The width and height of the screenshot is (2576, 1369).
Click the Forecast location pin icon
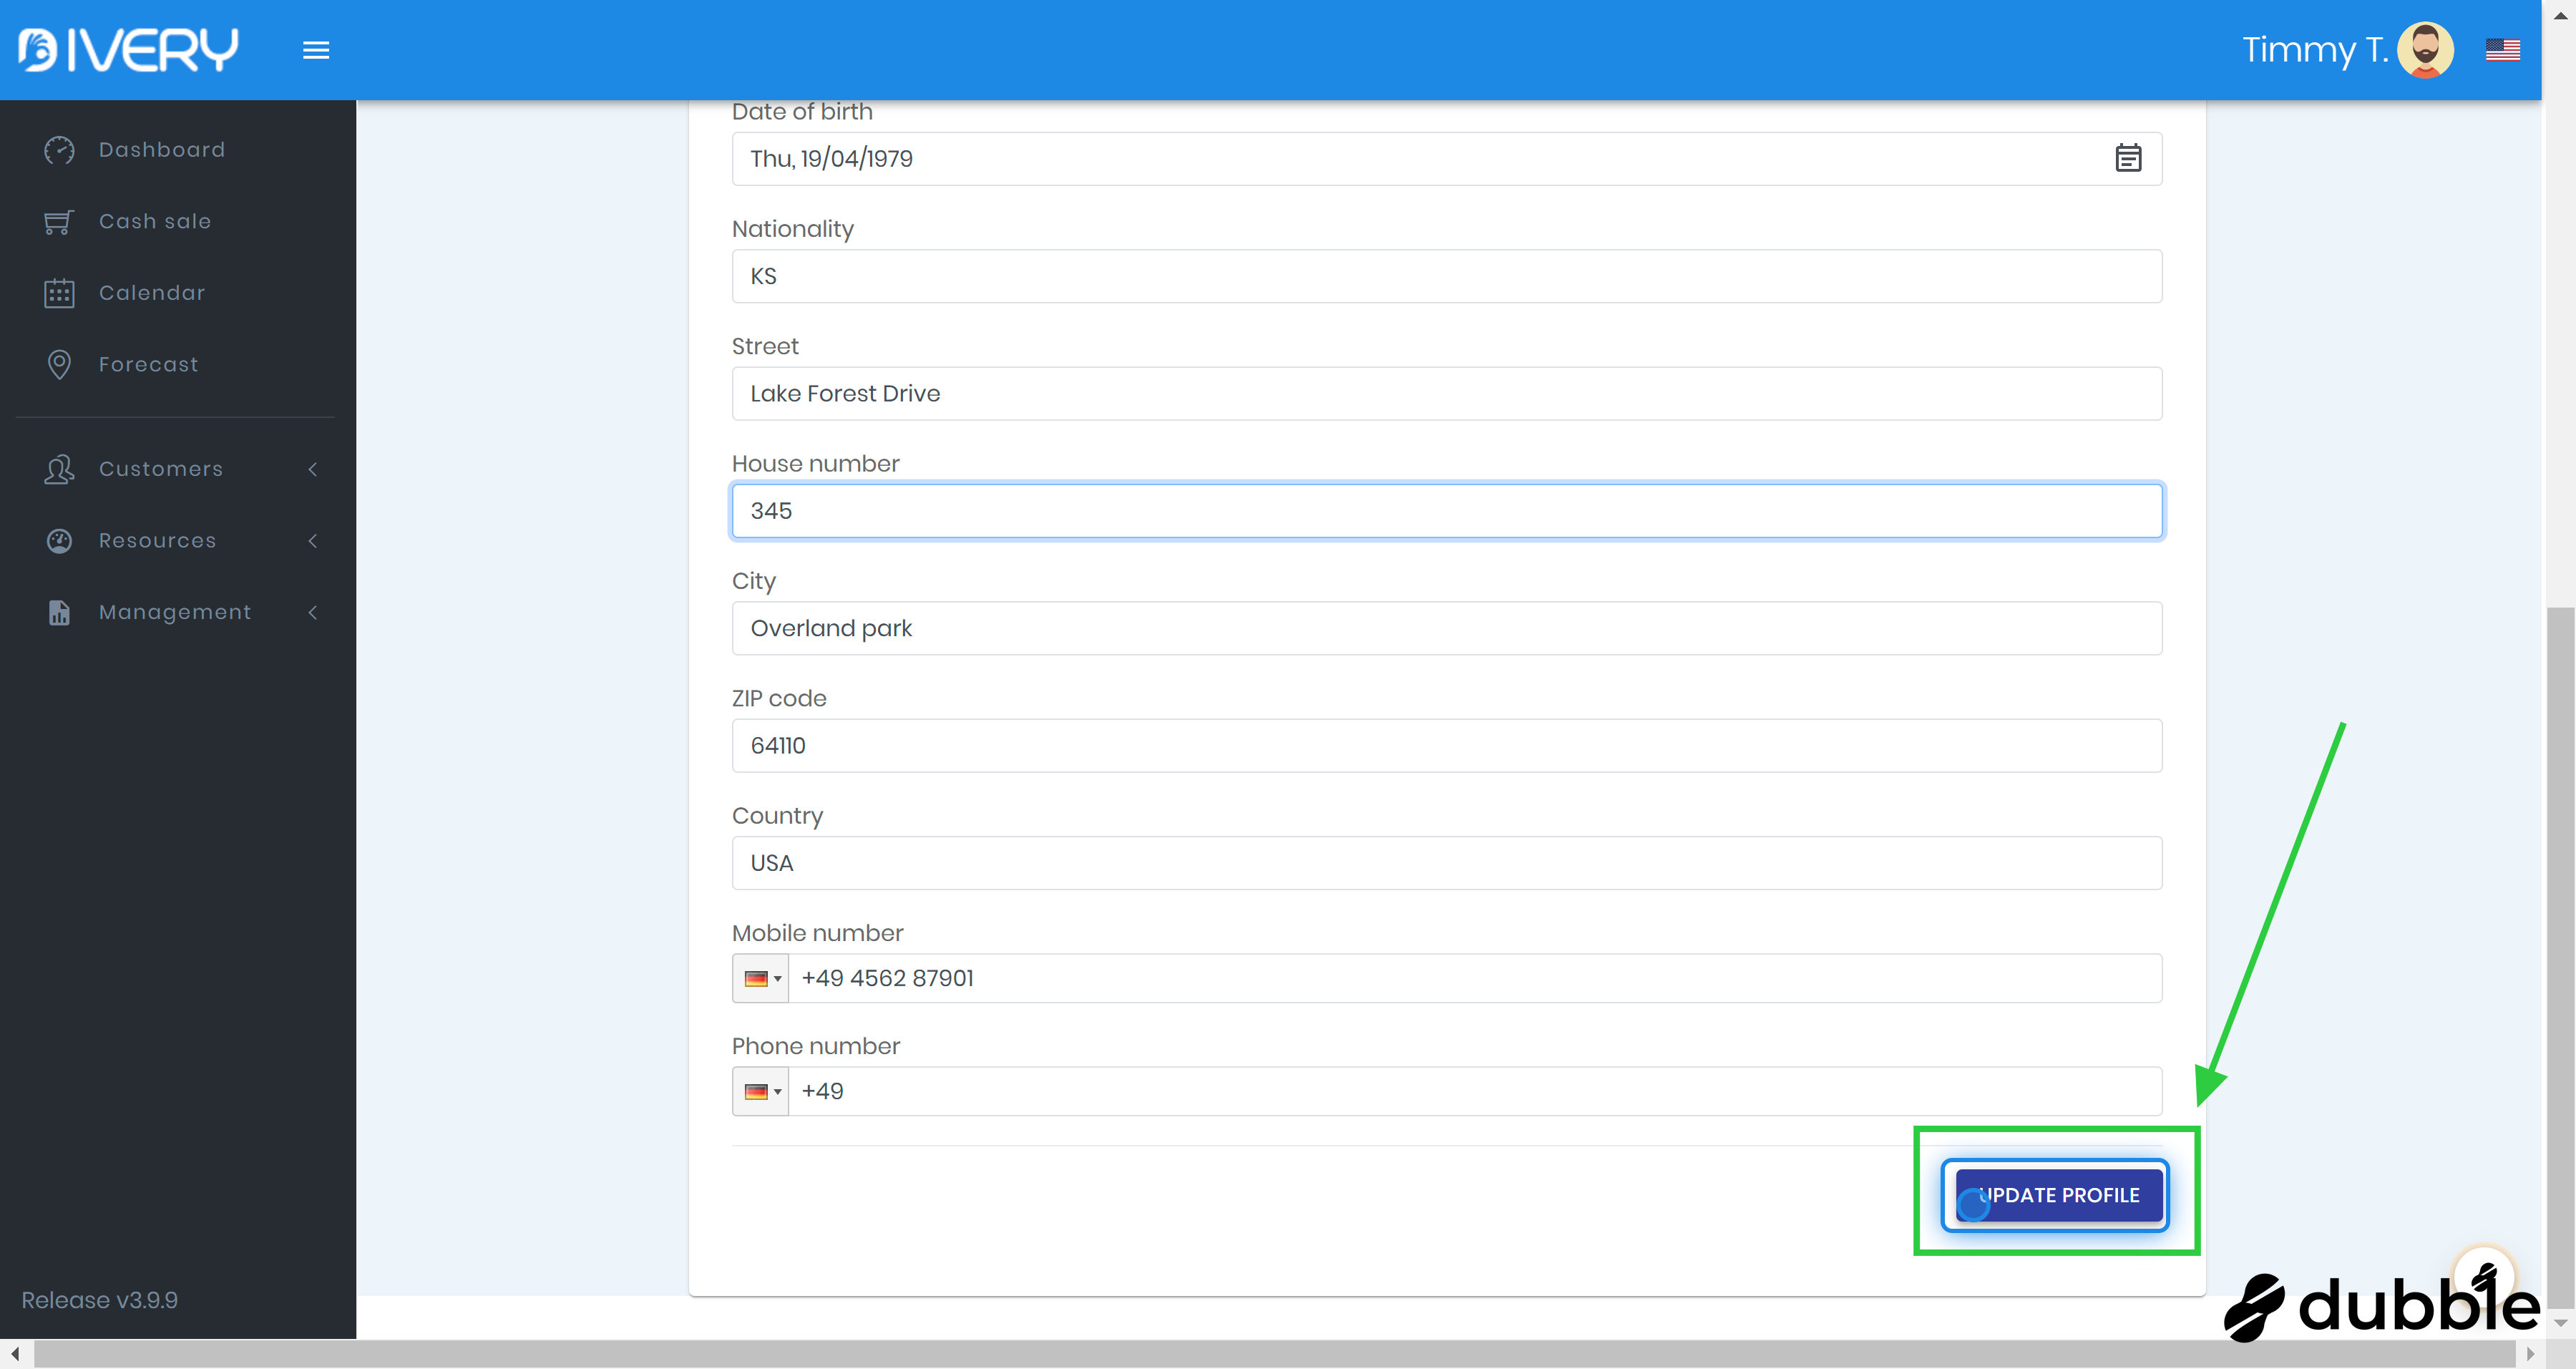(59, 365)
